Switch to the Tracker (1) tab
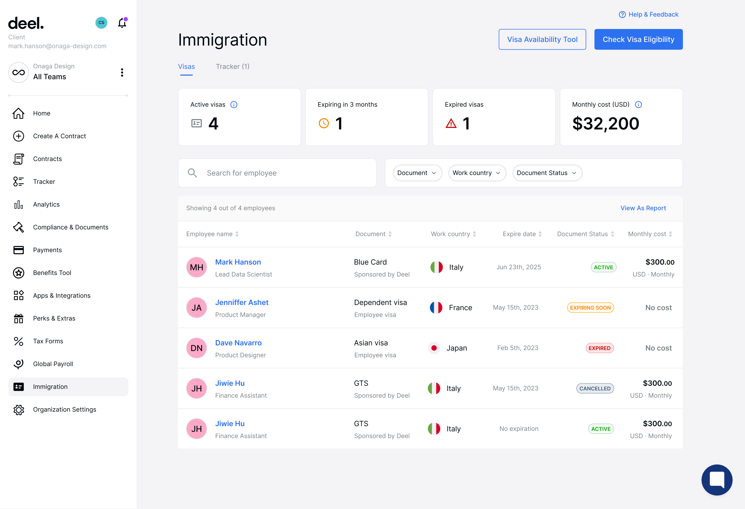Viewport: 745px width, 509px height. pos(232,67)
